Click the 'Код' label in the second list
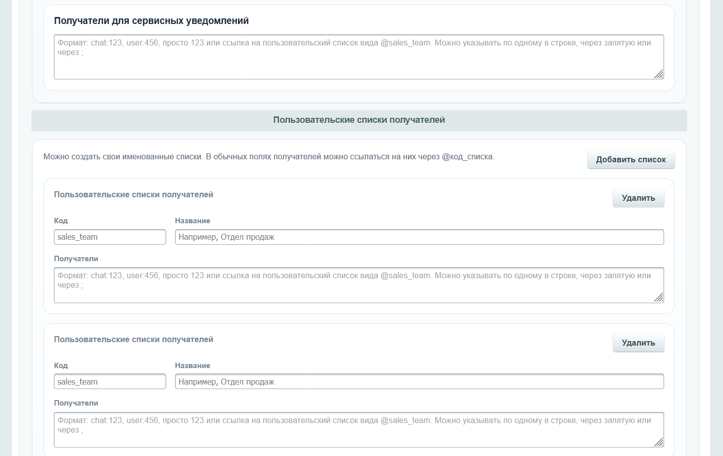 point(61,366)
